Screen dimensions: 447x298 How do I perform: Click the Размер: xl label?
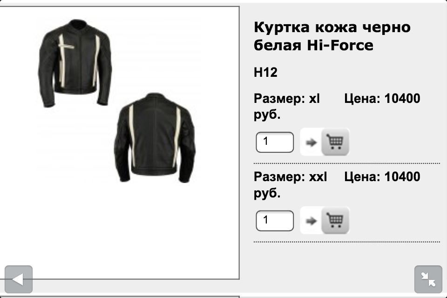(287, 99)
